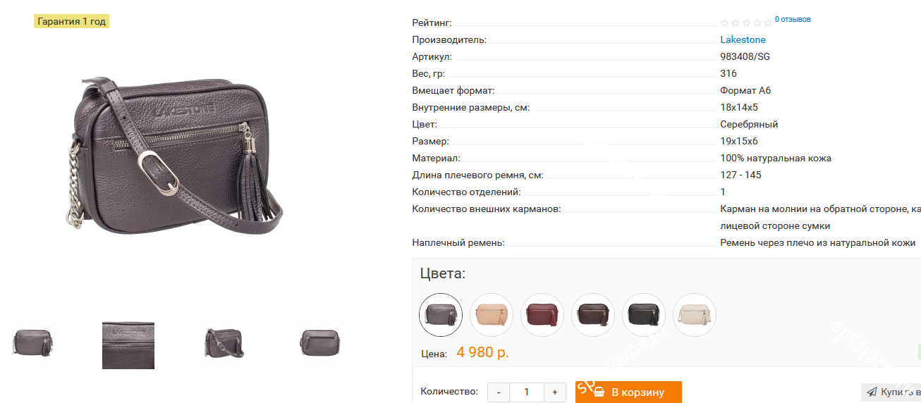Click the third rating star

746,23
